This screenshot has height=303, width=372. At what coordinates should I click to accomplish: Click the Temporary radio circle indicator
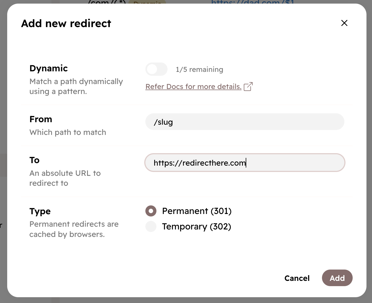coord(151,226)
